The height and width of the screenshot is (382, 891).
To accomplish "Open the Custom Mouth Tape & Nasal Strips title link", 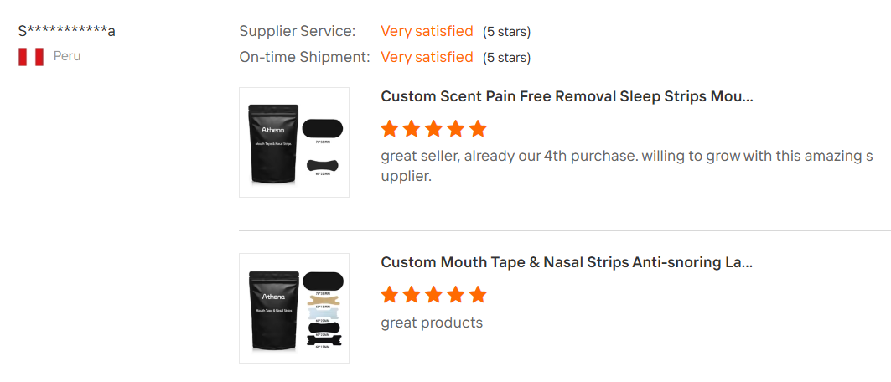I will point(567,262).
